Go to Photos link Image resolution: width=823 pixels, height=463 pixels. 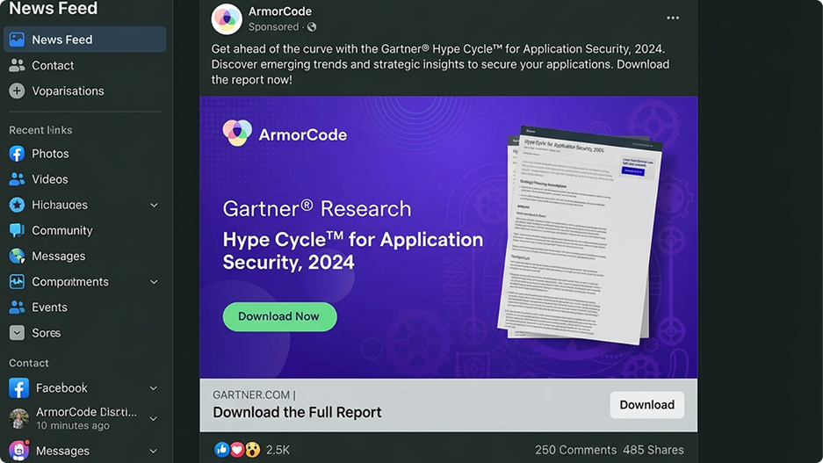(x=50, y=153)
